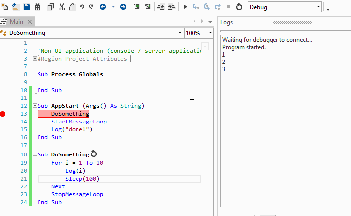Screen dimensions: 351x216
Task: Open the Debug build configuration dropdown
Action: pos(317,7)
